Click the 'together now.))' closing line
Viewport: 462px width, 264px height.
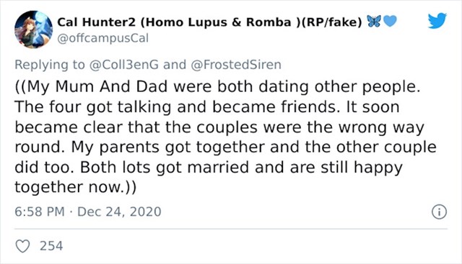click(x=75, y=187)
